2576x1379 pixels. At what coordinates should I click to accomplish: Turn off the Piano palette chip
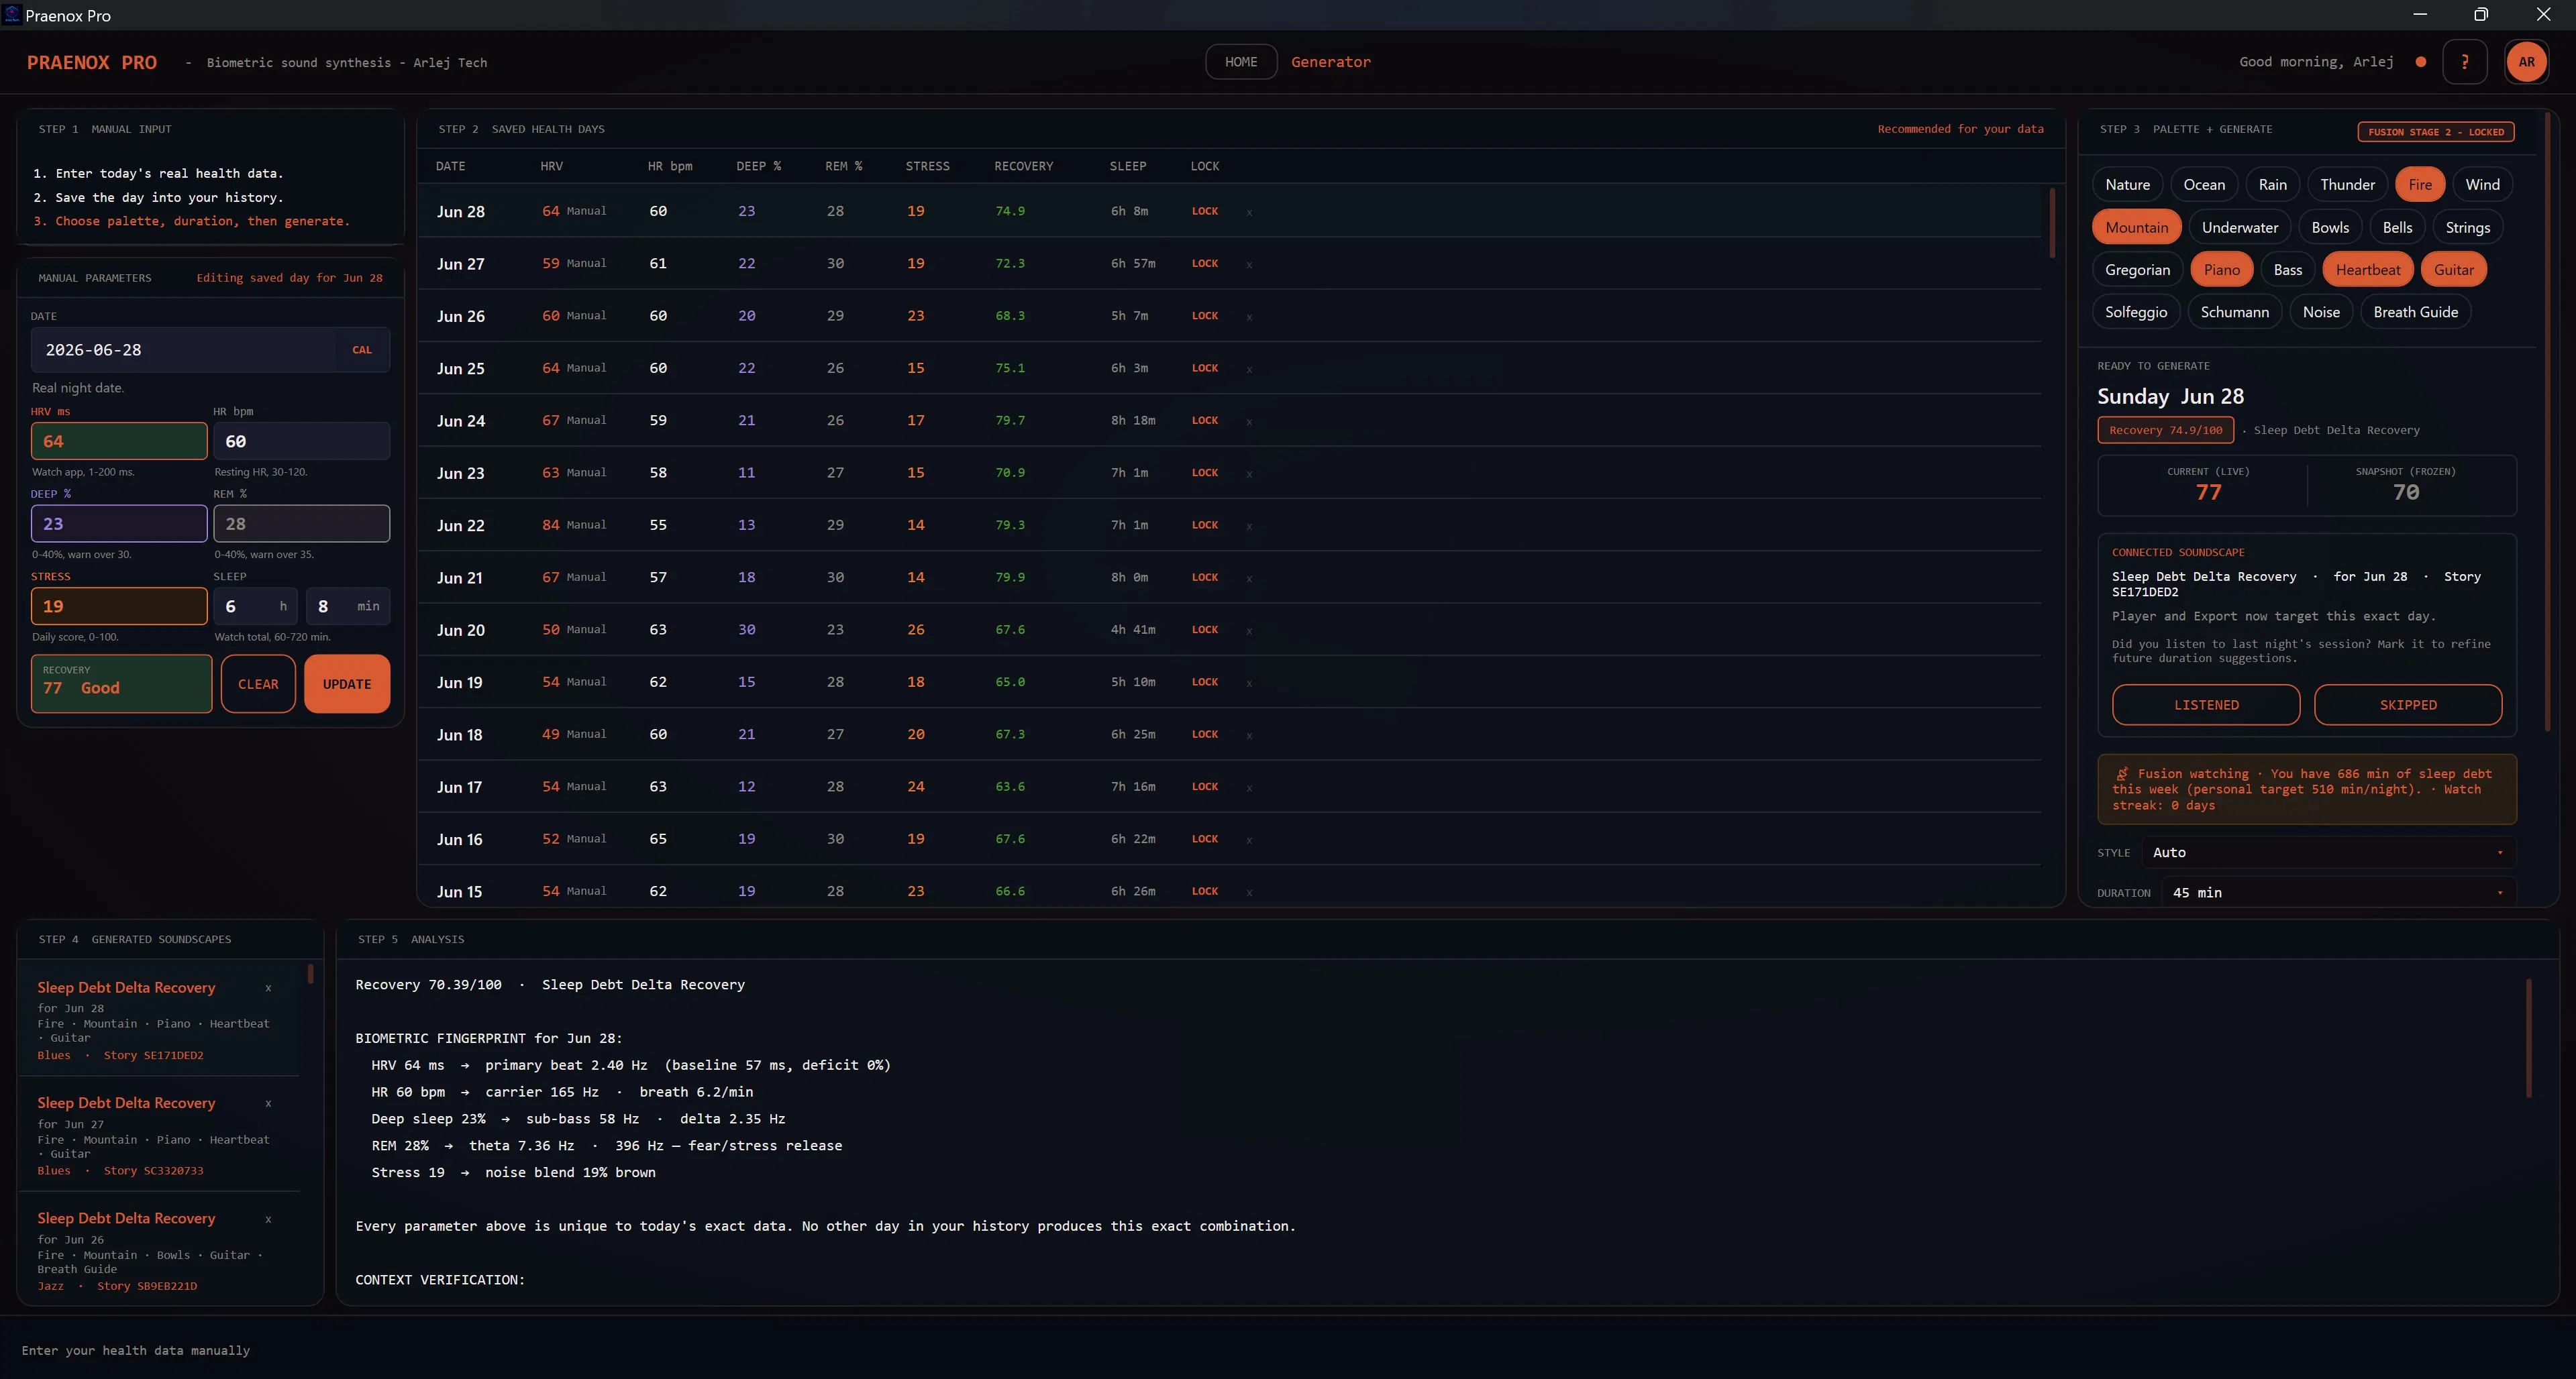(2221, 270)
